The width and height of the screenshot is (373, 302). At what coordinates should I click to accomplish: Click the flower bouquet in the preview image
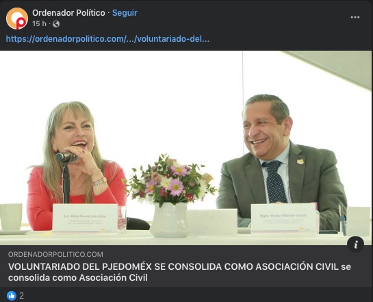click(x=170, y=179)
